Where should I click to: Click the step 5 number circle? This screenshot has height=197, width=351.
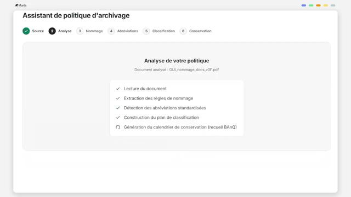(x=146, y=31)
